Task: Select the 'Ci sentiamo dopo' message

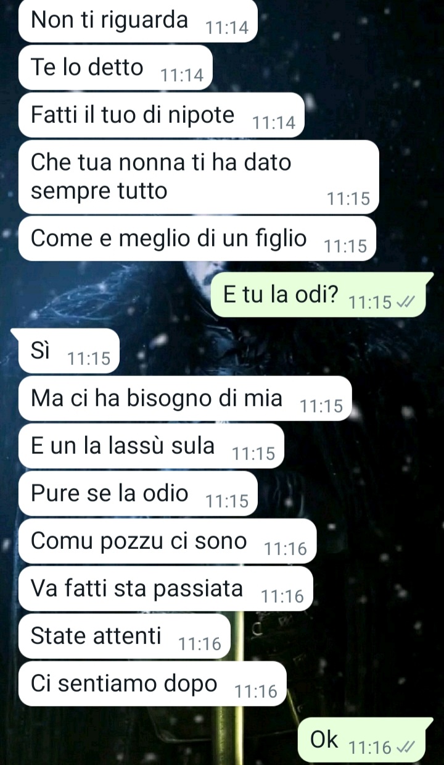Action: (152, 683)
